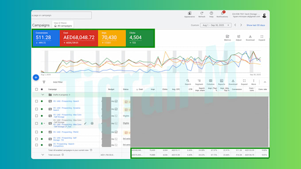Click the pencil edit icon on LP_Test row
This screenshot has width=301, height=169.
85,124
